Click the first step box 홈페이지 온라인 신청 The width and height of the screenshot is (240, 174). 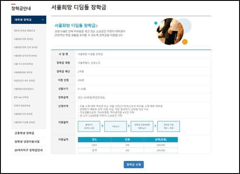(x=89, y=126)
